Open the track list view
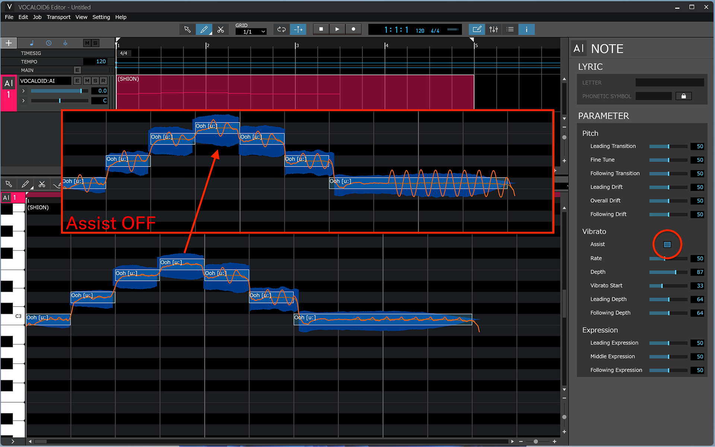Image resolution: width=715 pixels, height=447 pixels. [510, 29]
